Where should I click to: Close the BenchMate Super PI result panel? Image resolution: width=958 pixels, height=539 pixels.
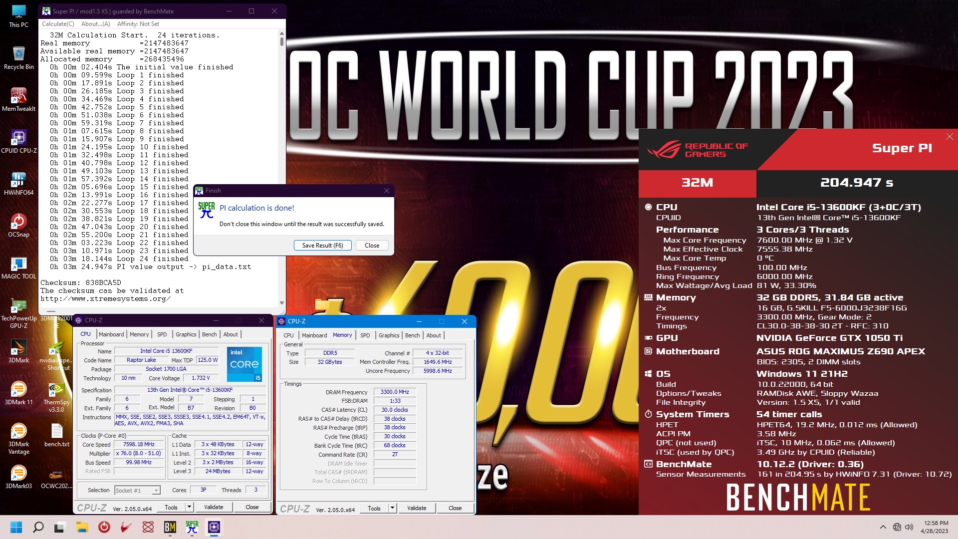pyautogui.click(x=950, y=137)
